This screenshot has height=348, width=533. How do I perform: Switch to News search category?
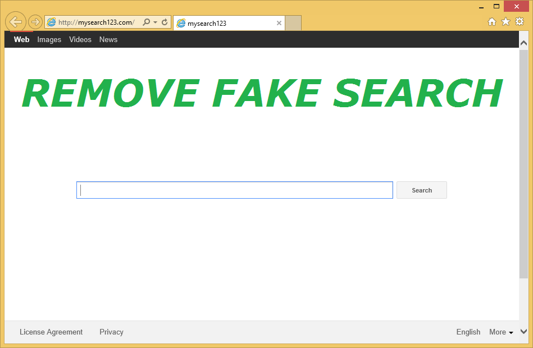point(108,40)
